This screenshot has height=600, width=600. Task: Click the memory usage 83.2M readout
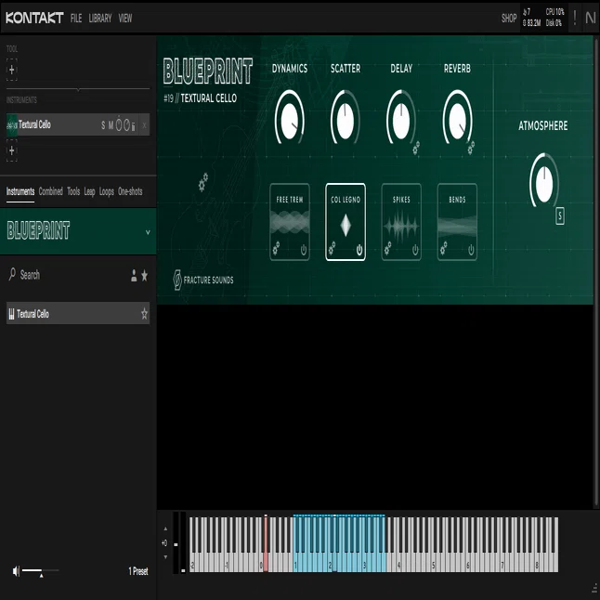pos(531,23)
